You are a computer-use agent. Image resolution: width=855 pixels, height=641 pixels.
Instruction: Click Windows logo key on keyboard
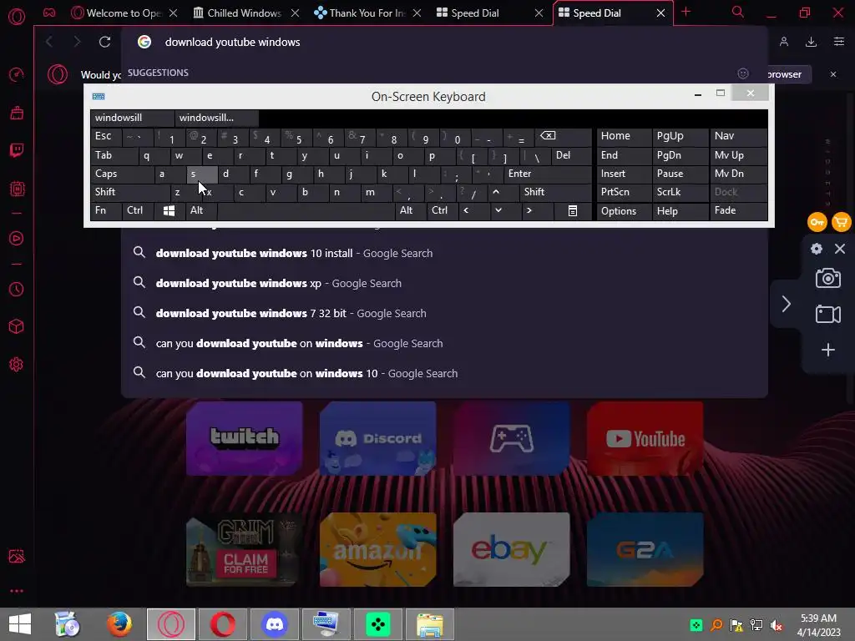click(x=169, y=210)
